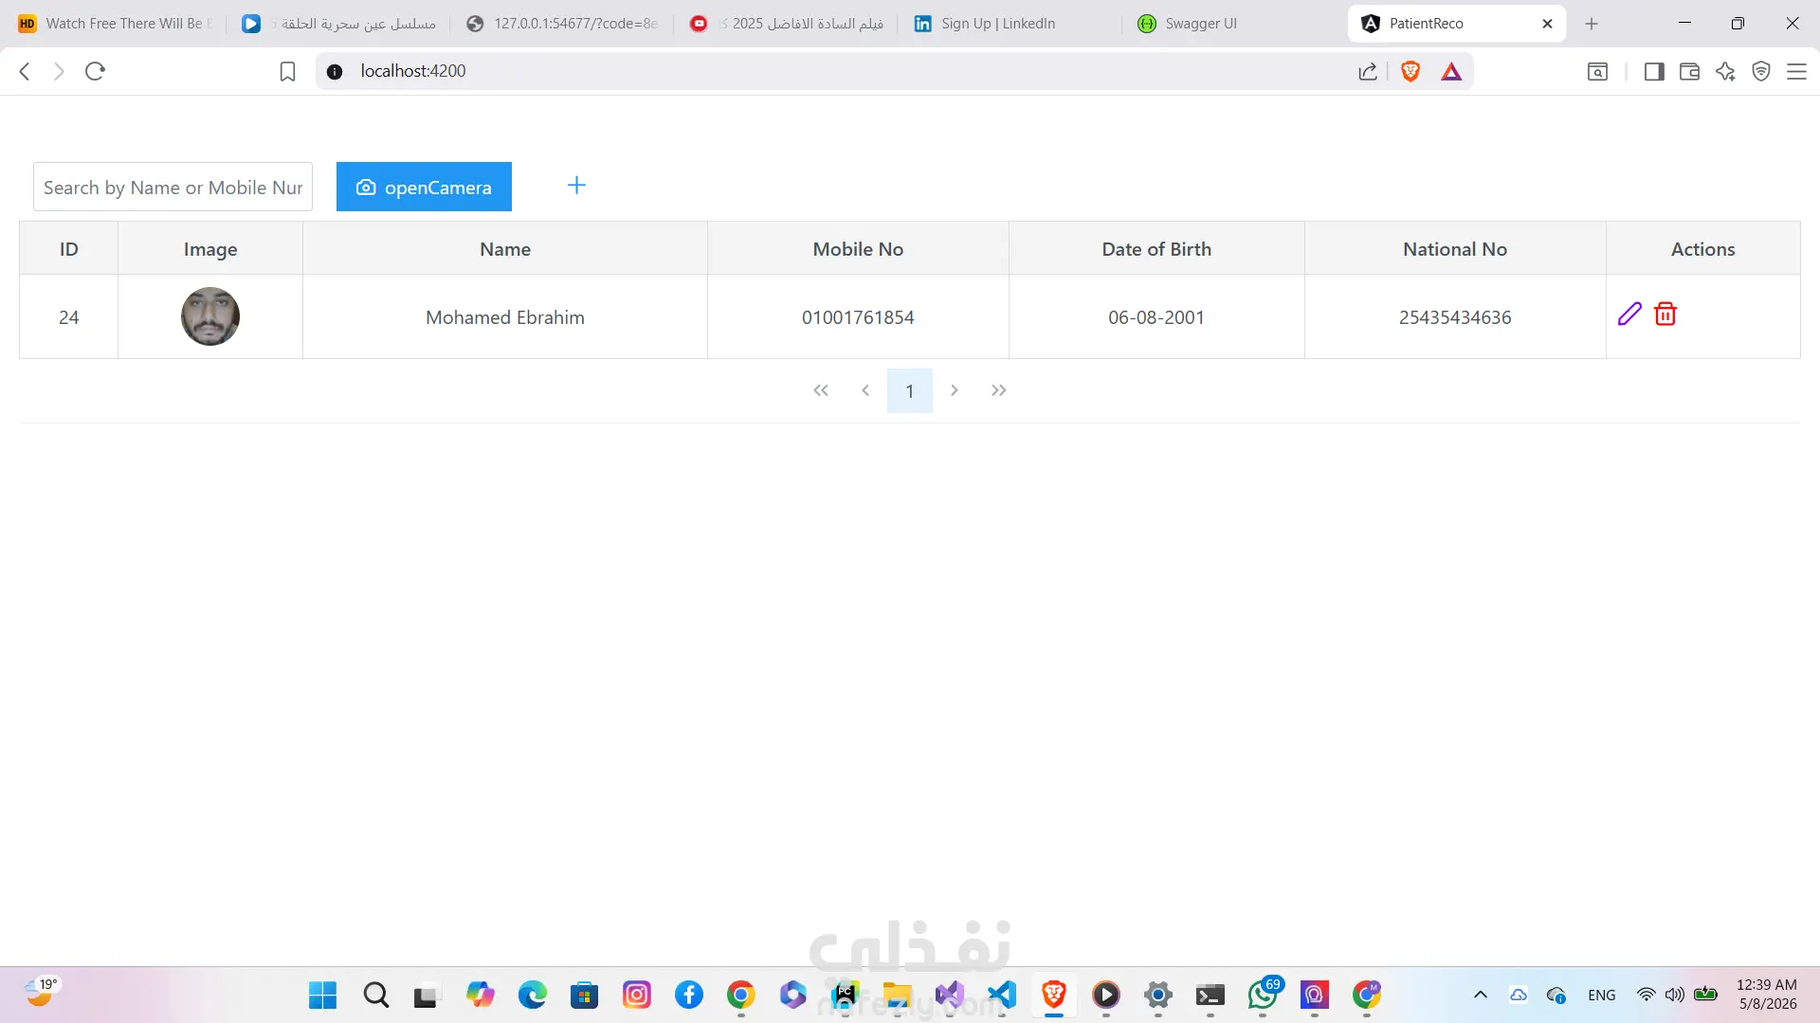The height and width of the screenshot is (1023, 1820).
Task: Open Visual Studio Code from the taskbar
Action: (x=1002, y=995)
